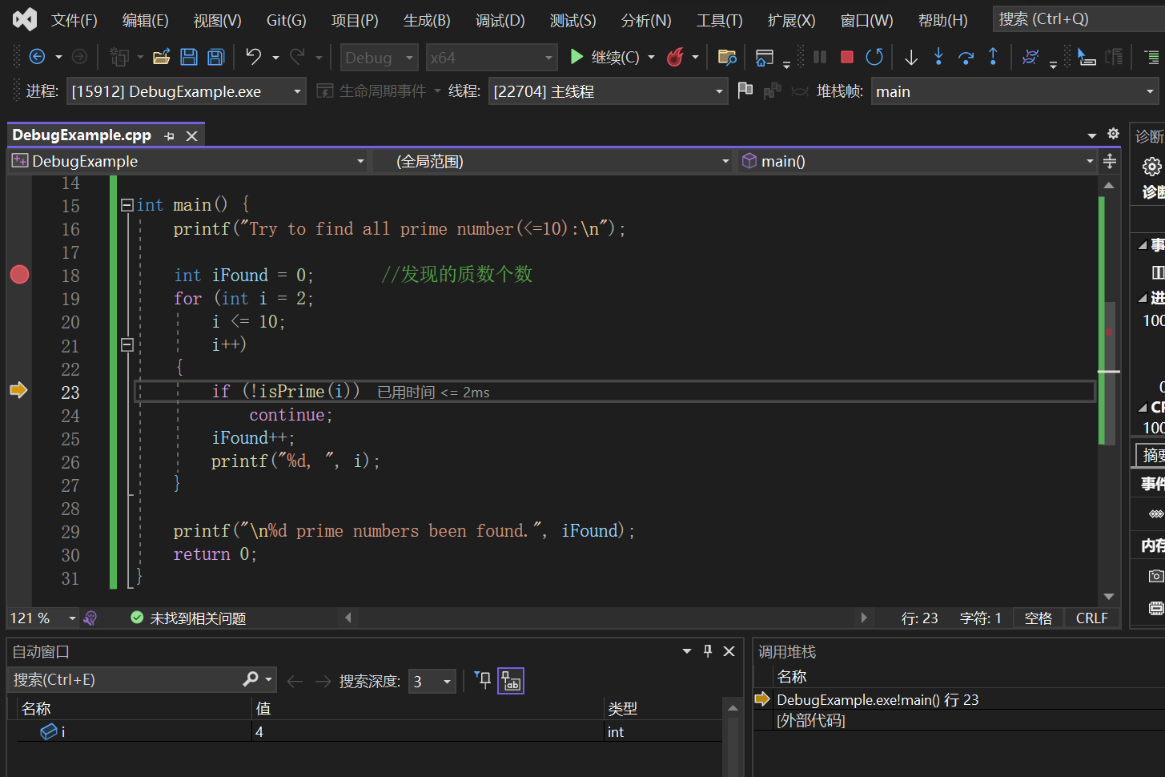
Task: Click the red Stop Debugging icon
Action: 846,57
